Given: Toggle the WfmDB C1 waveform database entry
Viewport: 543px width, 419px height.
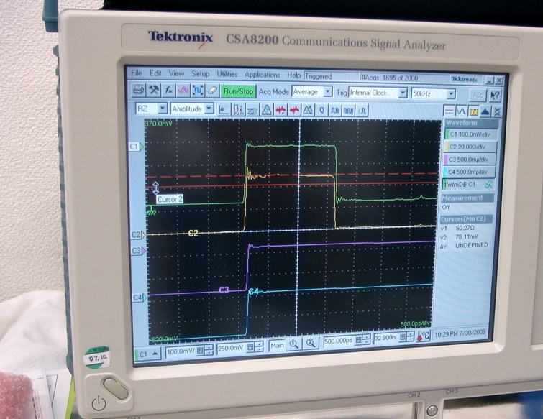Looking at the screenshot, I should tap(468, 184).
